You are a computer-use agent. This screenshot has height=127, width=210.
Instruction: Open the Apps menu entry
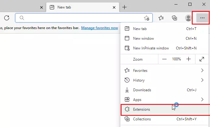164,100
